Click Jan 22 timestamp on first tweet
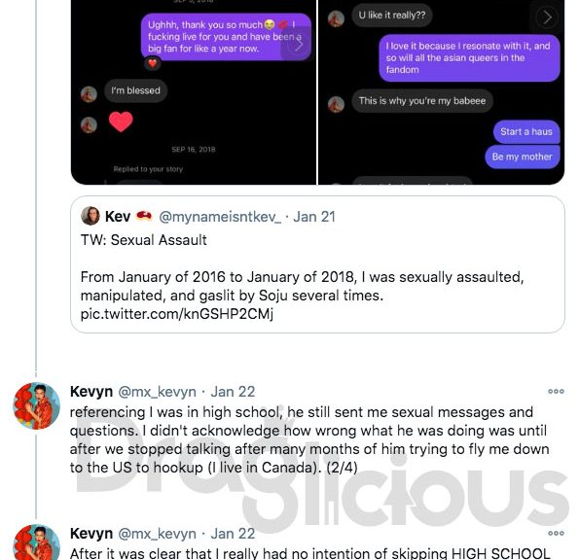 tap(233, 392)
